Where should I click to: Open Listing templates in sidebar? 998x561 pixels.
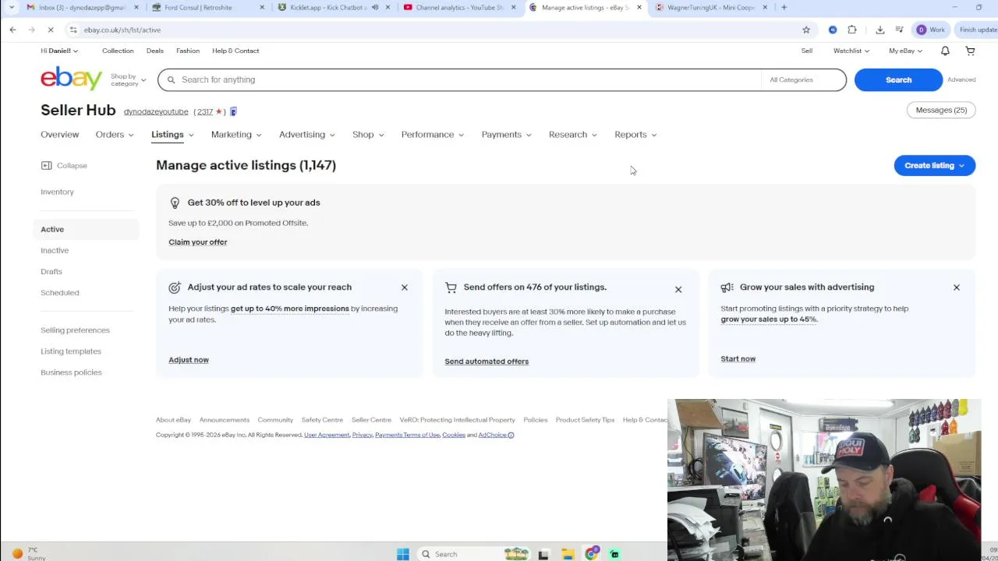pos(71,351)
